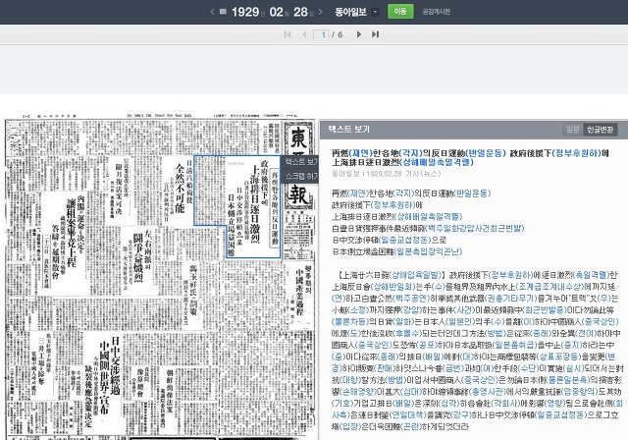Click the 【上海廿六日發】 article body paragraph
Screen dimensions: 628x440
(x=477, y=351)
